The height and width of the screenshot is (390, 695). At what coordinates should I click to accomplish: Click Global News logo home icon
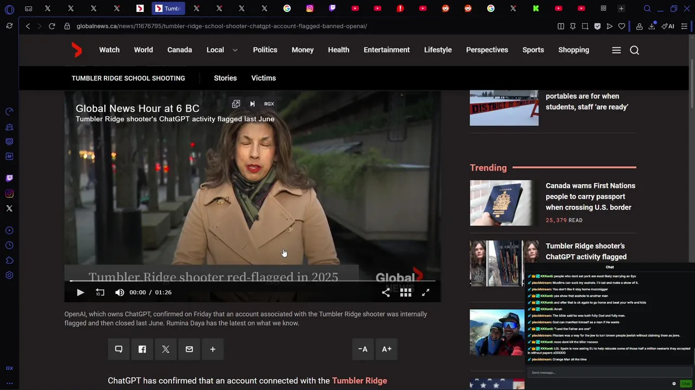point(77,50)
